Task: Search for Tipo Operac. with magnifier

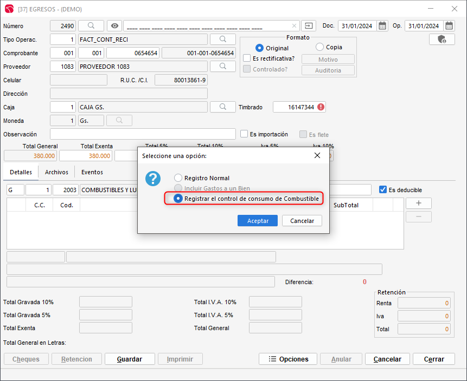Action: (x=222, y=39)
